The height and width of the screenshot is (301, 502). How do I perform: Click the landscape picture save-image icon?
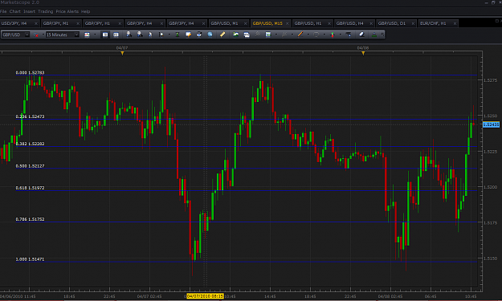pyautogui.click(x=235, y=35)
